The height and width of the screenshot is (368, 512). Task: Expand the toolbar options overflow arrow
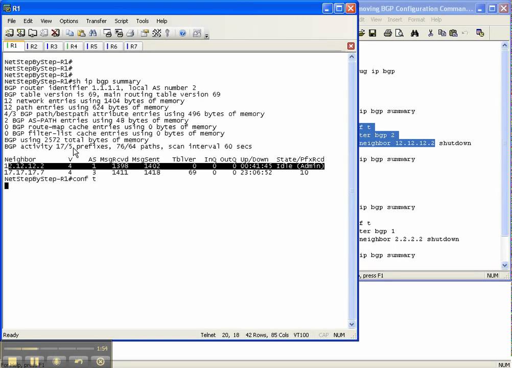207,35
